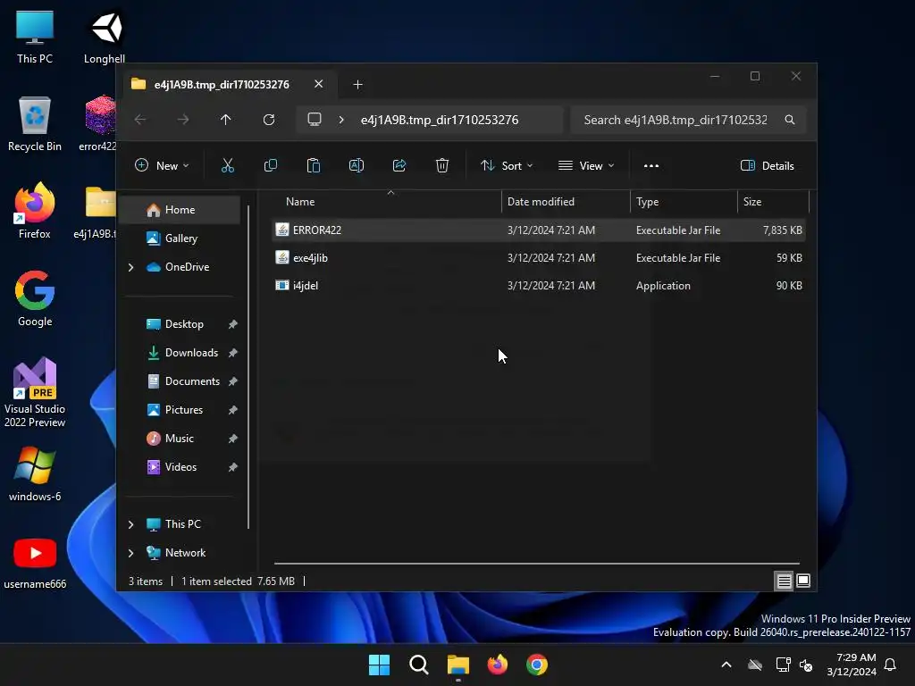Click the network status tray icon
The width and height of the screenshot is (915, 686).
coord(783,665)
